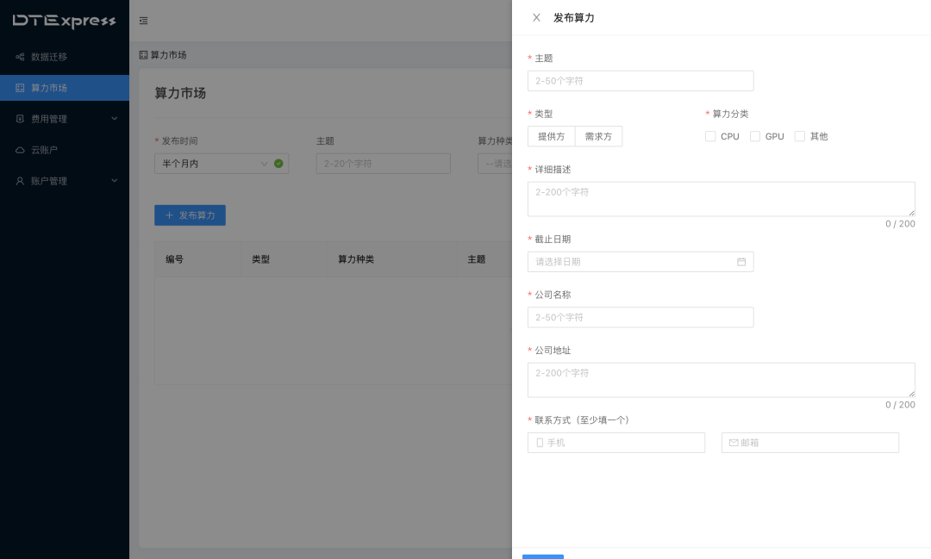The height and width of the screenshot is (559, 931).
Task: Open the 发布时间 dropdown showing 半个月内
Action: tap(221, 164)
